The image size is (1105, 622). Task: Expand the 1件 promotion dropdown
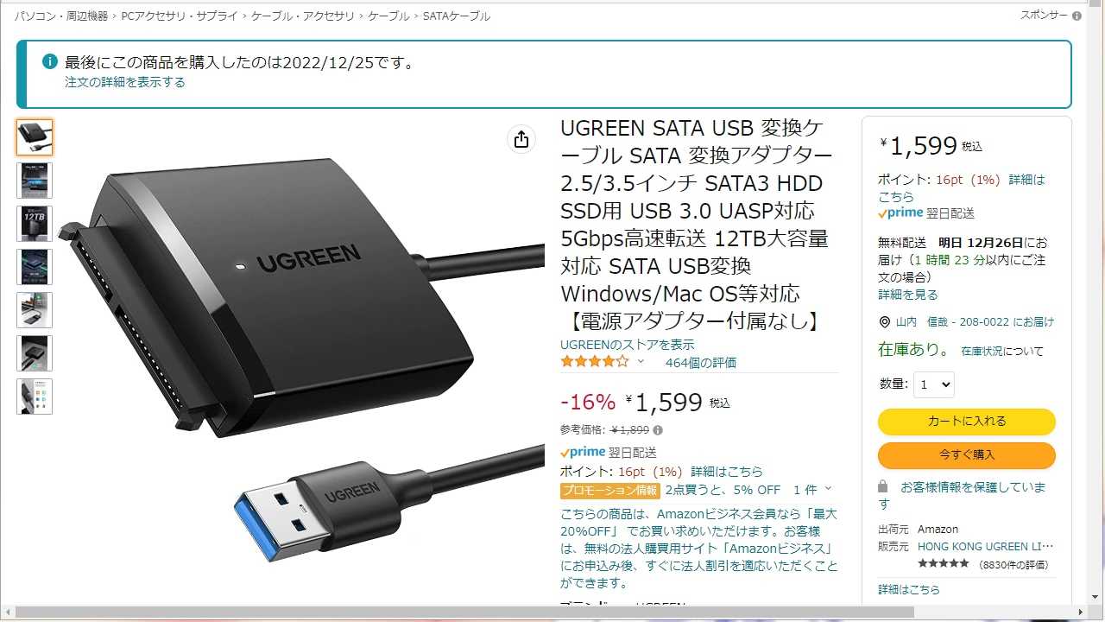[x=812, y=490]
